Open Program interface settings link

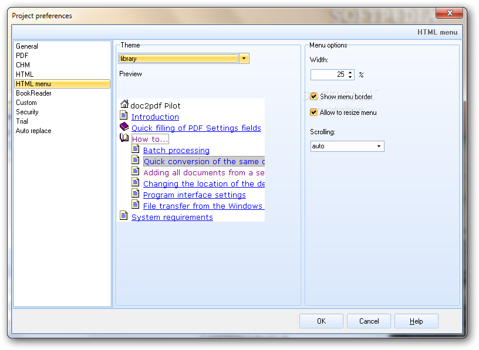[194, 195]
